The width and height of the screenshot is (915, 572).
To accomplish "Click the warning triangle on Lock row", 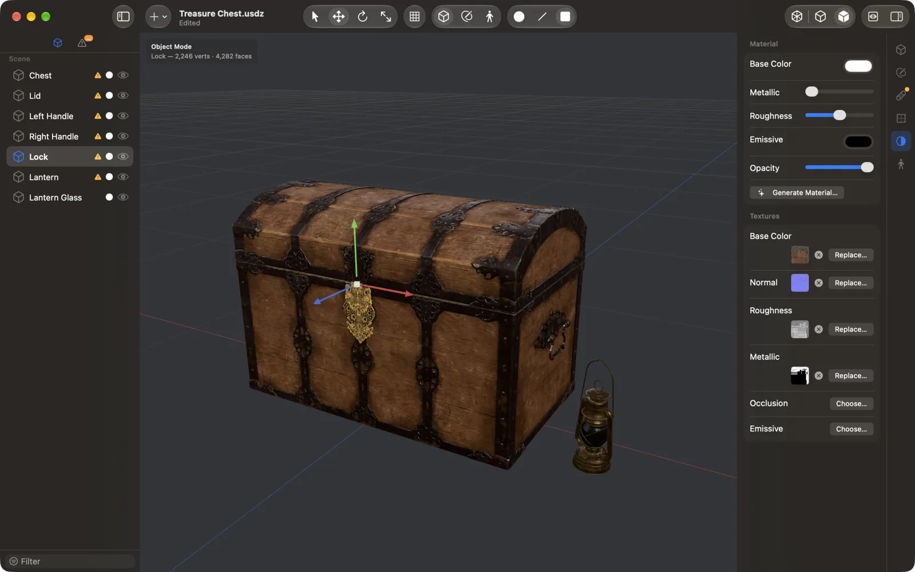I will 98,157.
